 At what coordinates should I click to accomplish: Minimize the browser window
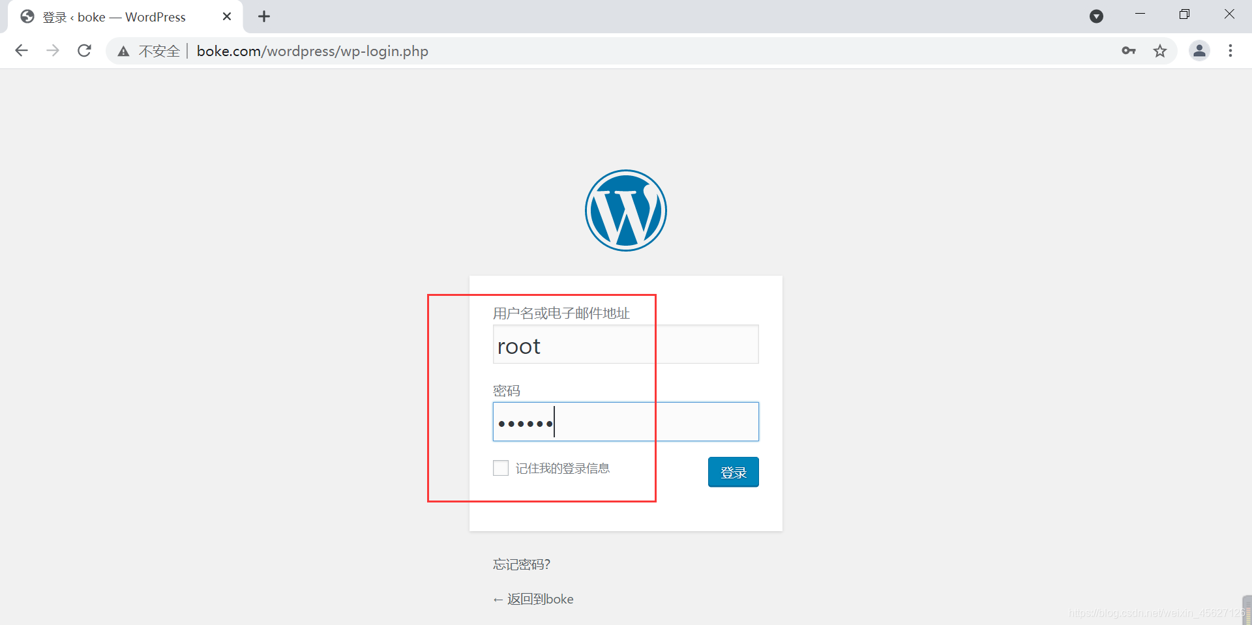(1140, 14)
